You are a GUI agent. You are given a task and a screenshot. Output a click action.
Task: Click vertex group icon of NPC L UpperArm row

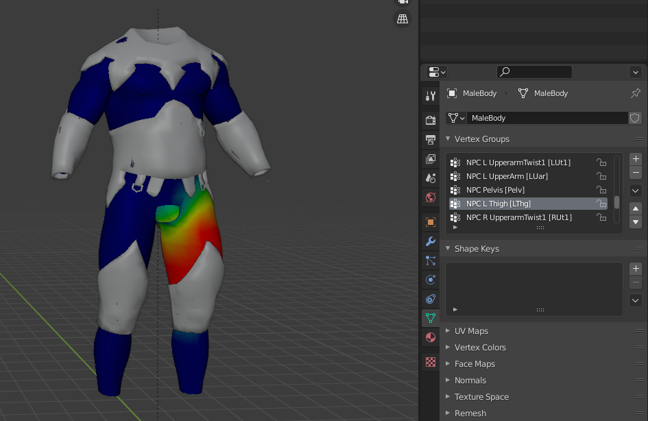tap(455, 176)
